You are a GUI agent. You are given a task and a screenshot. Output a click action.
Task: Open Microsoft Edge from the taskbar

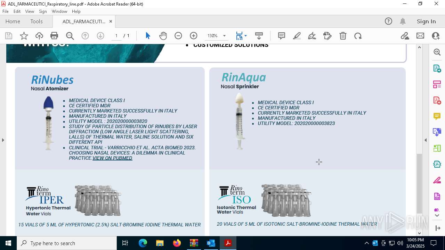[x=143, y=243]
